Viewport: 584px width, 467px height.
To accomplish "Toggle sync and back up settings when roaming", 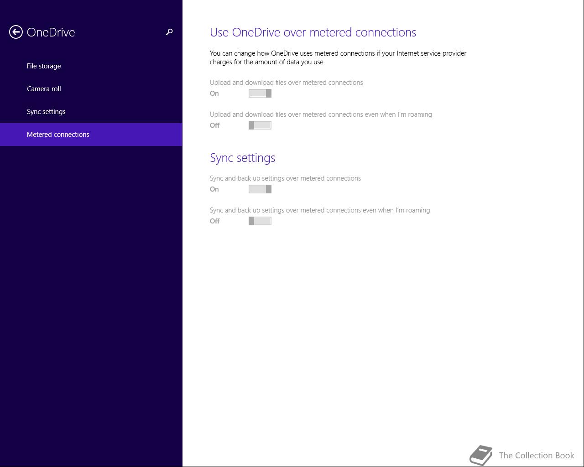I will (x=260, y=221).
